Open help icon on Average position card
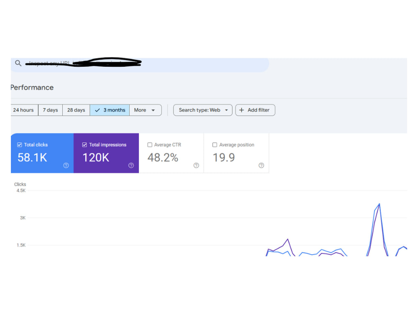 pos(261,166)
